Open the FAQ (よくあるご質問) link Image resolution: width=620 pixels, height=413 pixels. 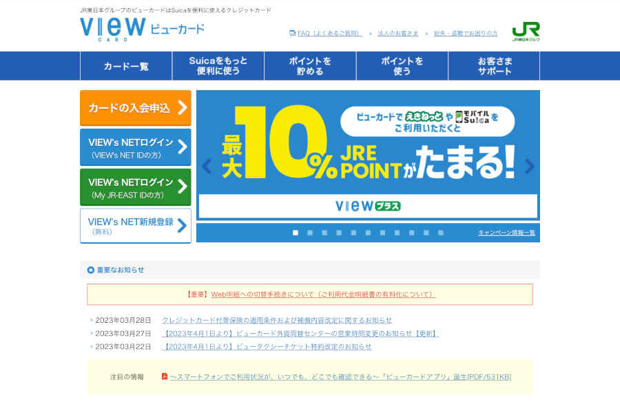coord(330,33)
